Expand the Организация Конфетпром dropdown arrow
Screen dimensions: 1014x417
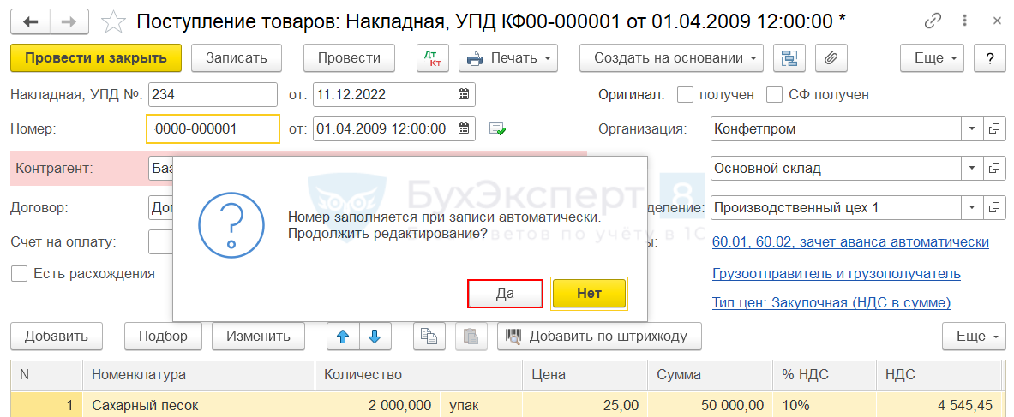coord(972,128)
